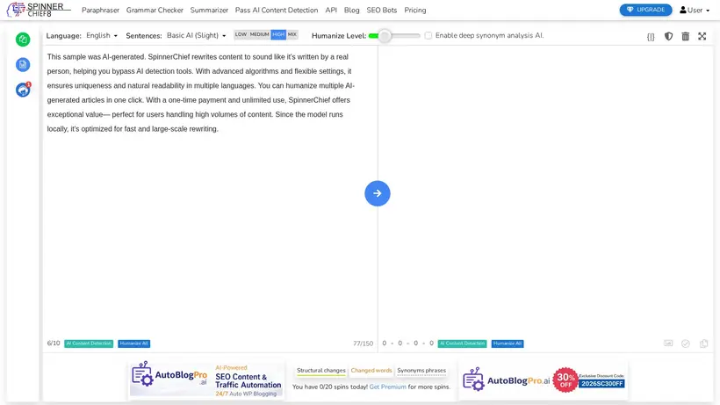The image size is (720, 405).
Task: Click the UPGRADE button
Action: (645, 10)
